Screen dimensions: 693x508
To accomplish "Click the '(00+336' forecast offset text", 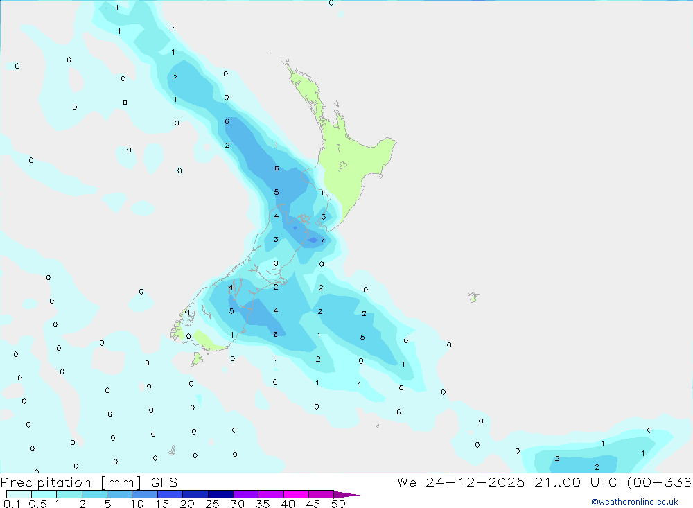I will click(x=660, y=482).
